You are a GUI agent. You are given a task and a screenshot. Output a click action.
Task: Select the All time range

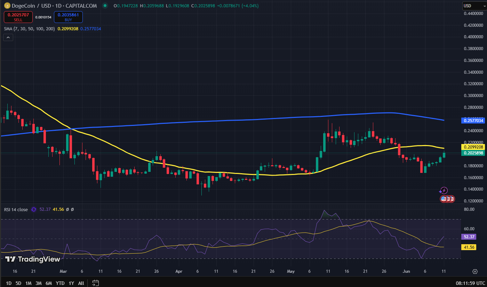(x=81, y=283)
